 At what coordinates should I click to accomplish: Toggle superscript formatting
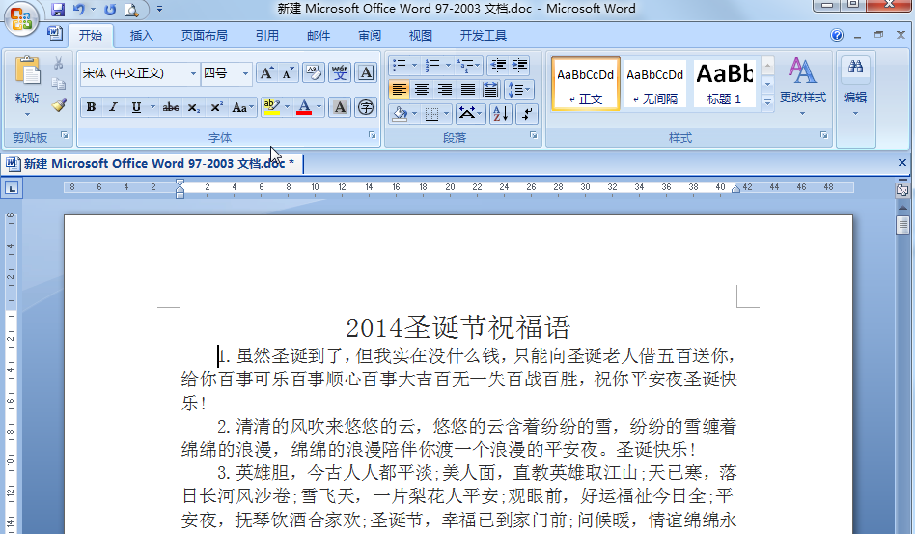point(216,107)
